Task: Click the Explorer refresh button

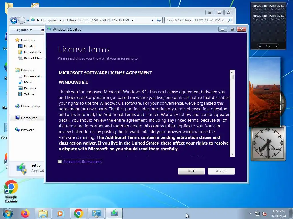Action: point(159,20)
